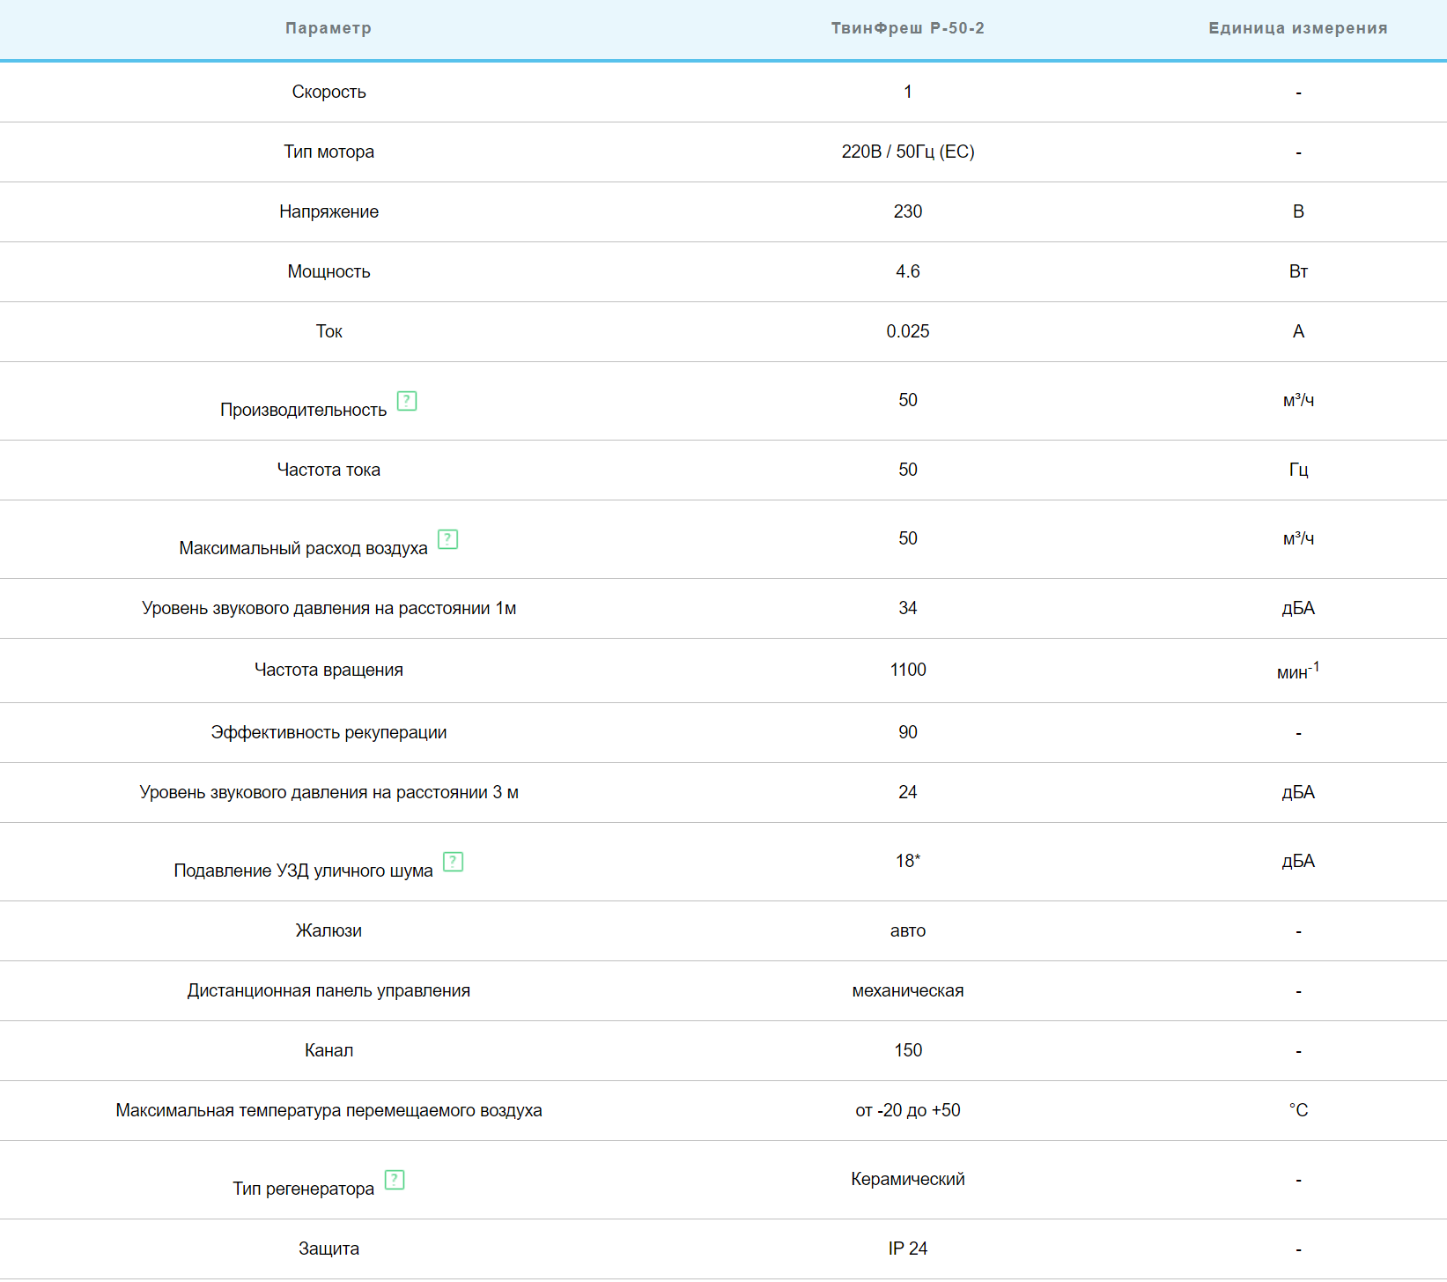1447x1282 pixels.
Task: Select the Максимальный расход воздуха label
Action: click(x=303, y=548)
